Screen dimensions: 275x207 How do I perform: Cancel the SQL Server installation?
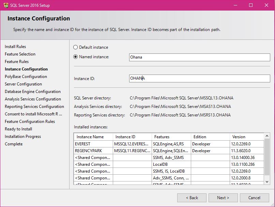[x=254, y=197]
